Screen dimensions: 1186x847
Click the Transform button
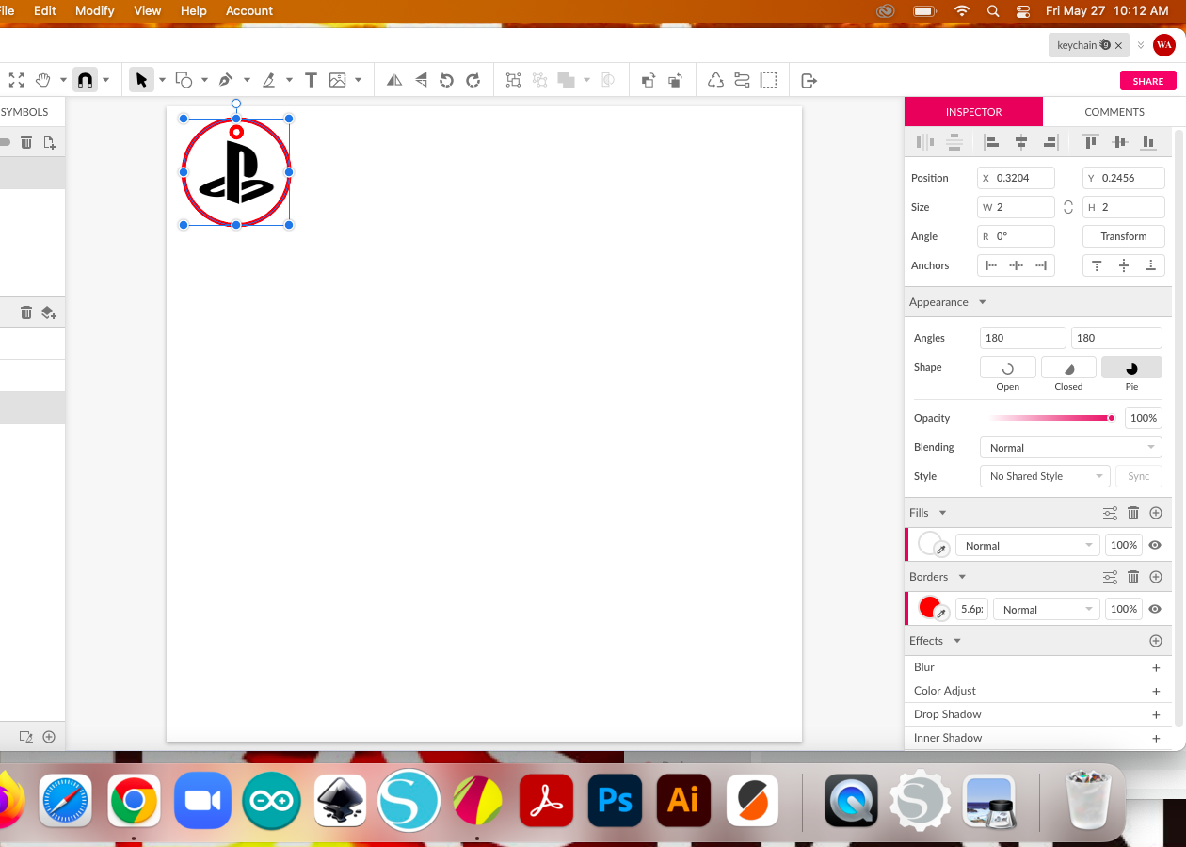(x=1124, y=236)
